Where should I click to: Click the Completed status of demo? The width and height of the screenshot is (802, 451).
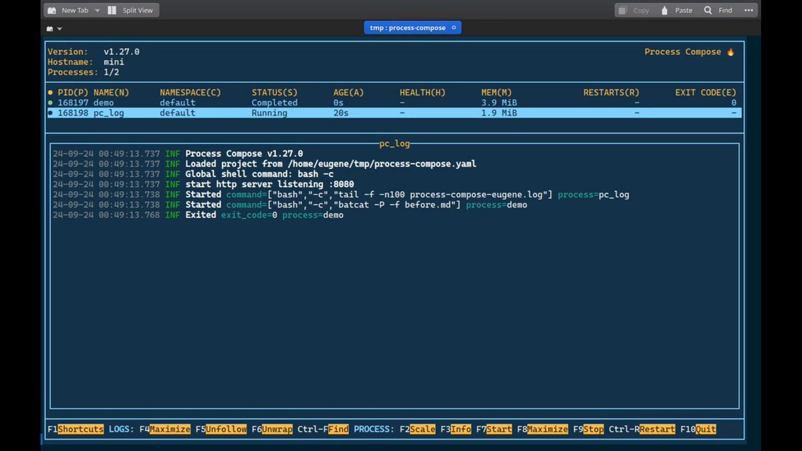tap(275, 103)
